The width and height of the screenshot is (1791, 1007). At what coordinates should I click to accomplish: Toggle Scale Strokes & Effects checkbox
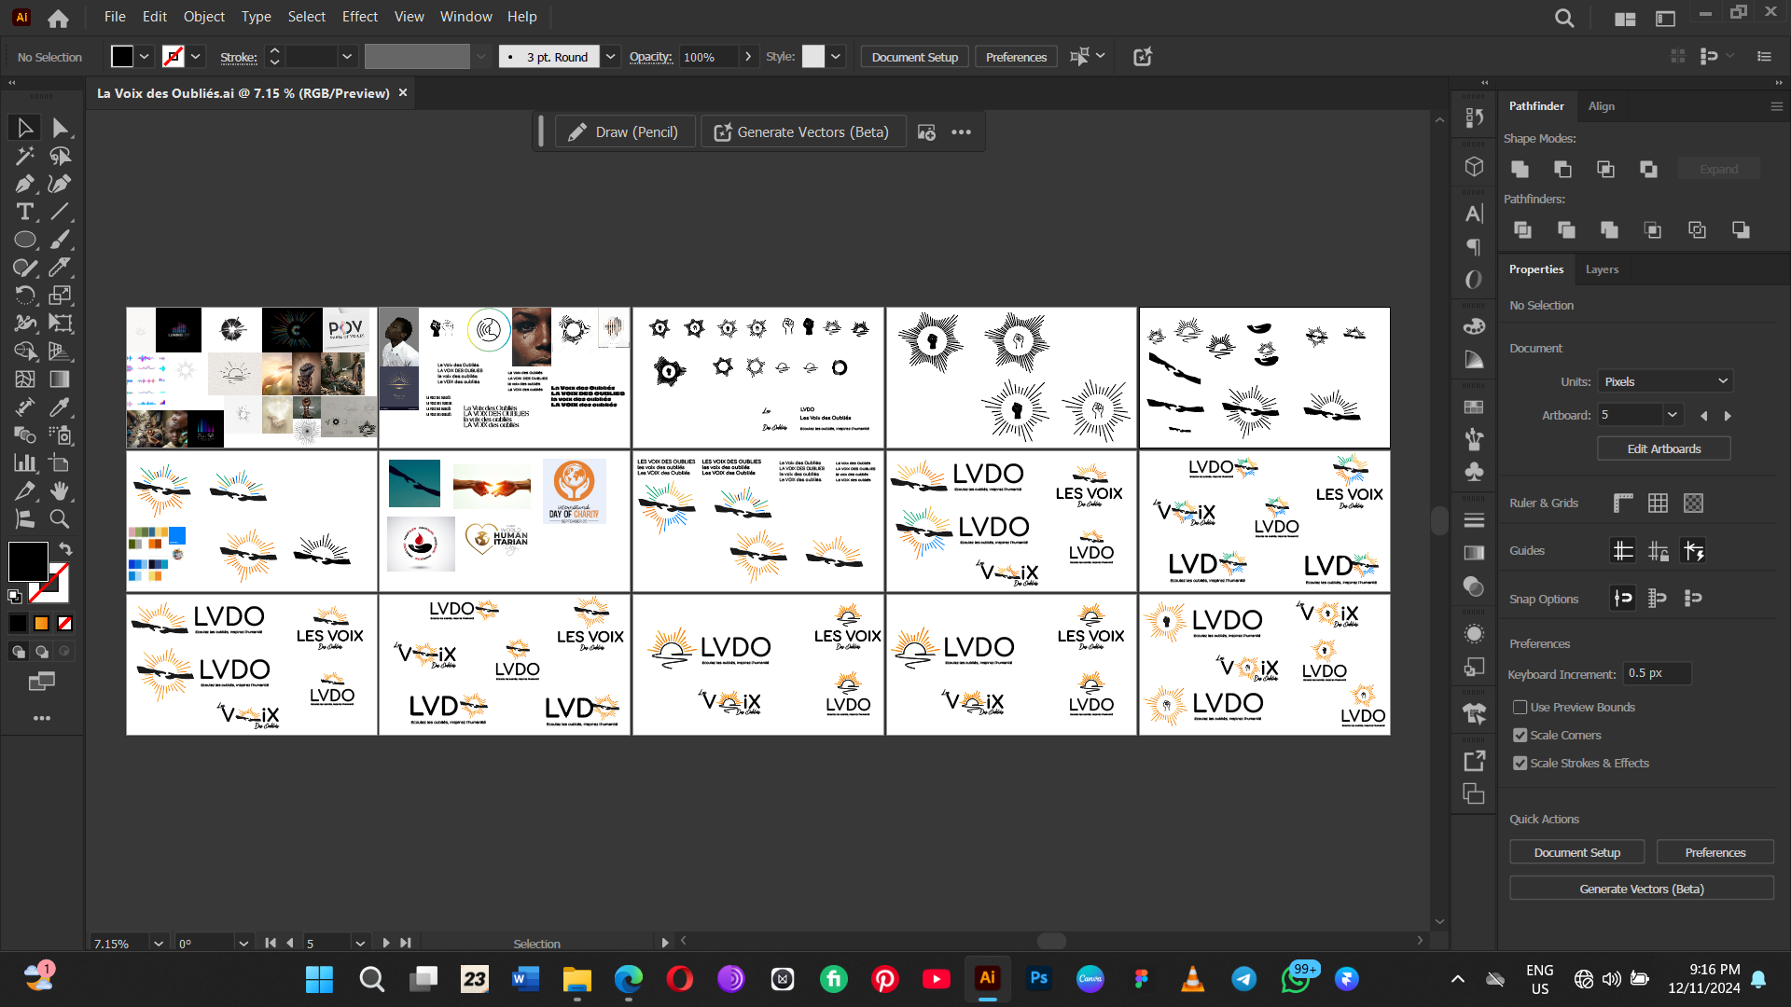(x=1520, y=764)
